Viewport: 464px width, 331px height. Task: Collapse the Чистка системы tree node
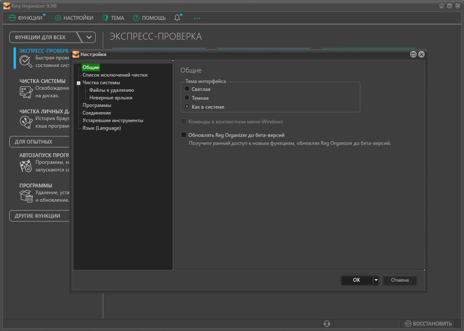click(78, 83)
